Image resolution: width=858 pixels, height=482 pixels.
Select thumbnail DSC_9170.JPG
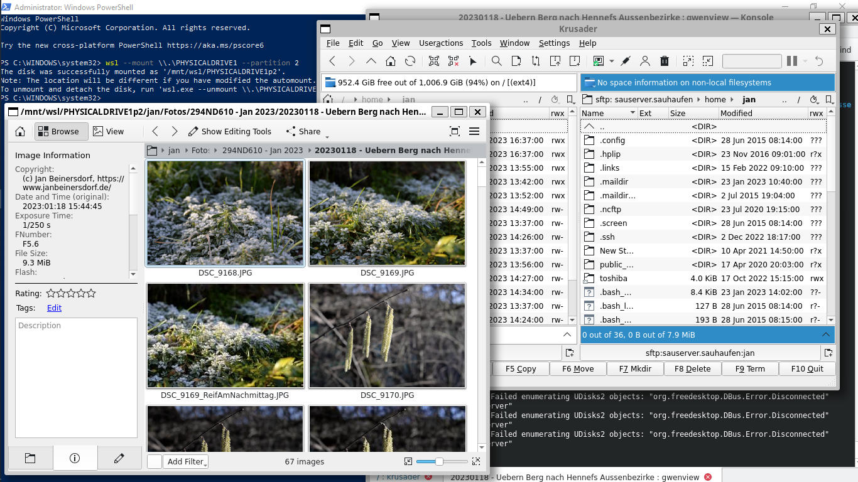(387, 343)
